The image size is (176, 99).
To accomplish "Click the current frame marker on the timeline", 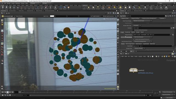I will pos(23,91).
